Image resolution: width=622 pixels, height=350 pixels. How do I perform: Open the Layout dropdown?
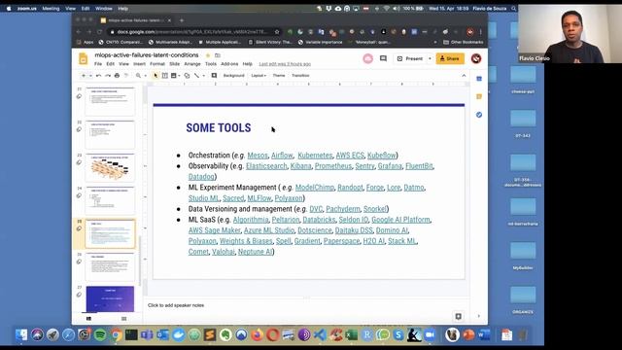[x=259, y=76]
